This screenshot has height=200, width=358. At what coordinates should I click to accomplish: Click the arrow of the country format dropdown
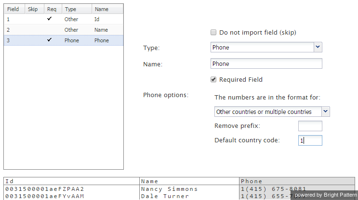pyautogui.click(x=326, y=112)
